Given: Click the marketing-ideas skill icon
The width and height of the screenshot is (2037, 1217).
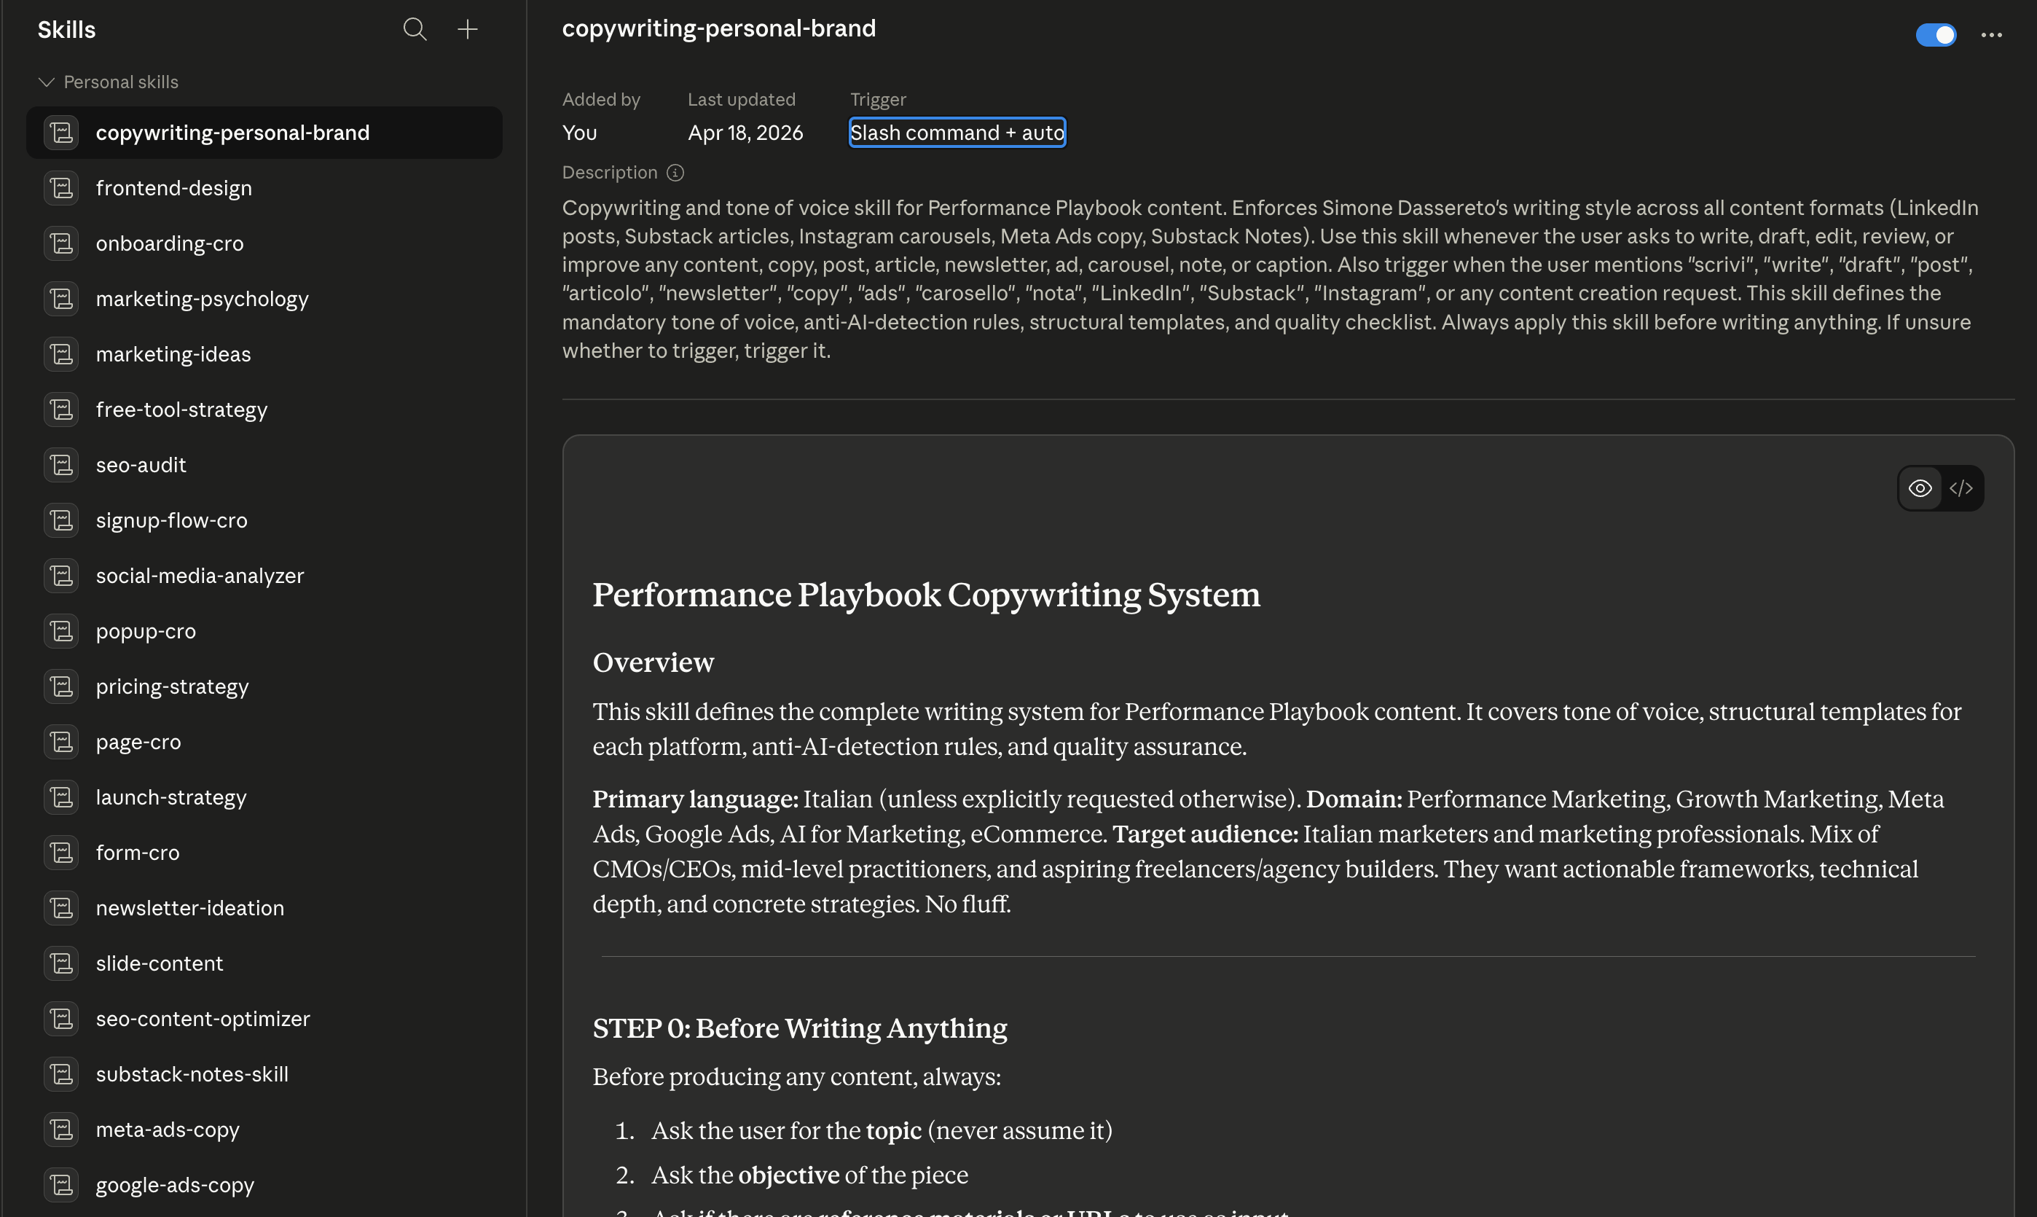Looking at the screenshot, I should [x=61, y=354].
